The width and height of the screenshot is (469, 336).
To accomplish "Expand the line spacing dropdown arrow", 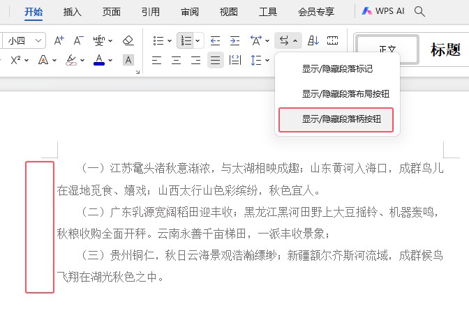I will point(267,60).
